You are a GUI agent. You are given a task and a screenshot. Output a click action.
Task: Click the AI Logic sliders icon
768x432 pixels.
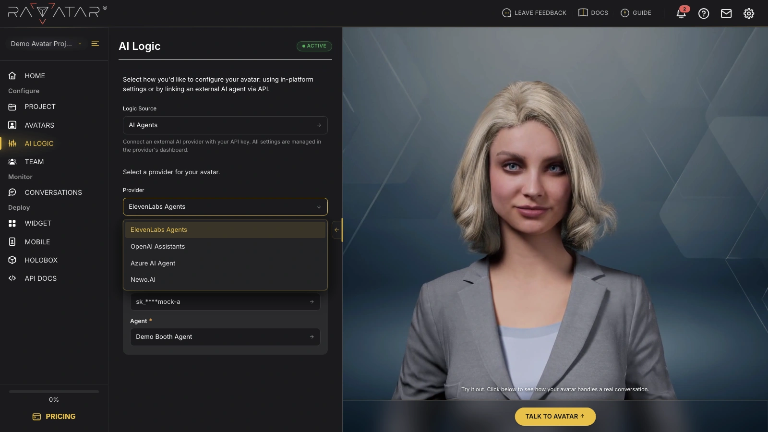pyautogui.click(x=12, y=144)
